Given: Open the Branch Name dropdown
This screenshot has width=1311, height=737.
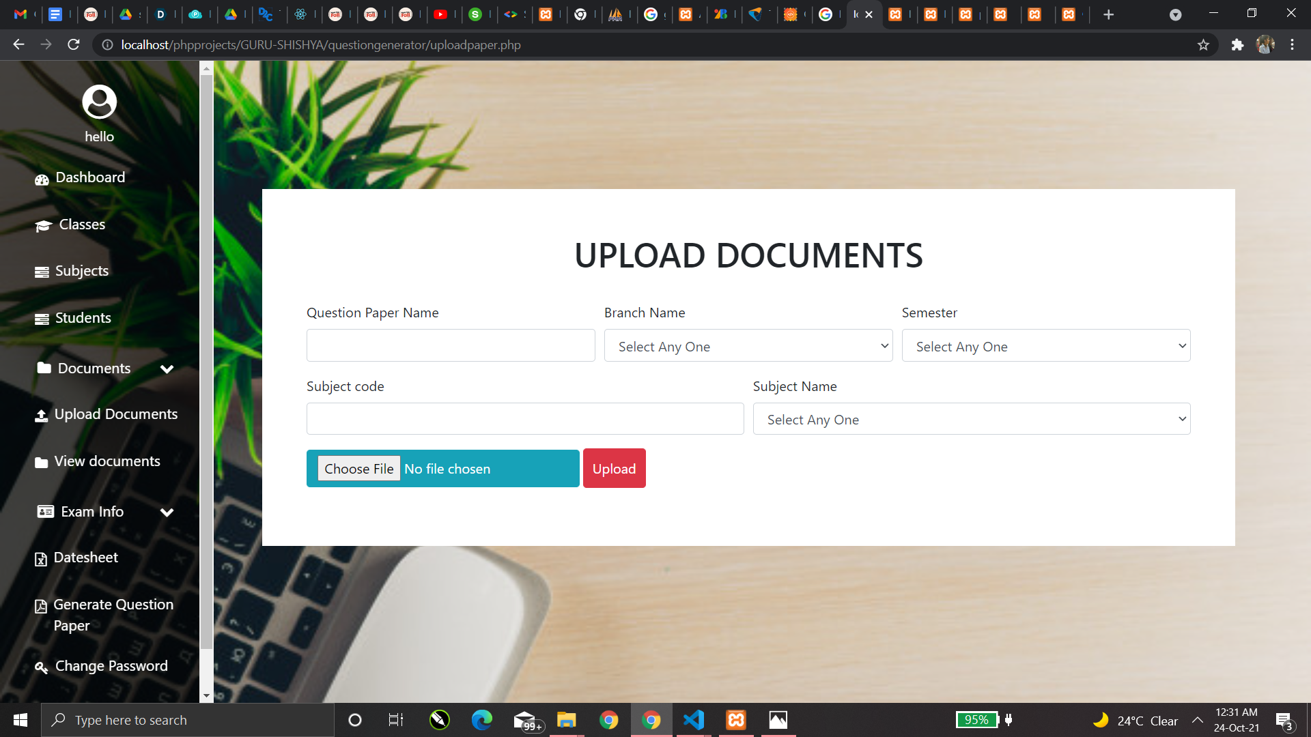Looking at the screenshot, I should click(x=748, y=346).
